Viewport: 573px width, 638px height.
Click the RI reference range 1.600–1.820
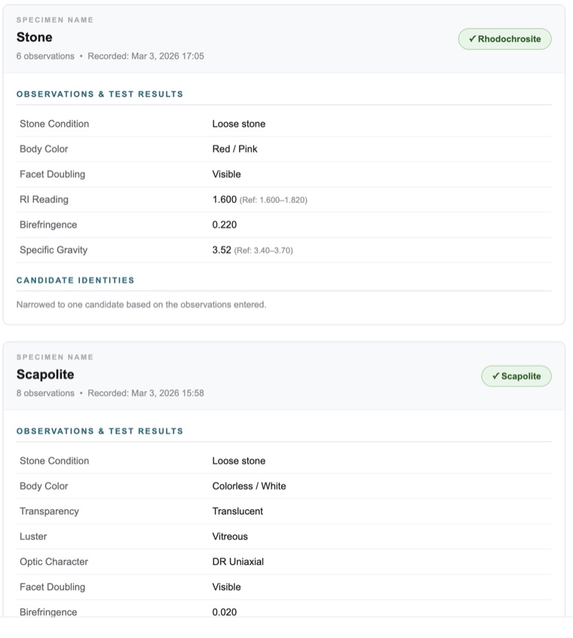pos(273,201)
